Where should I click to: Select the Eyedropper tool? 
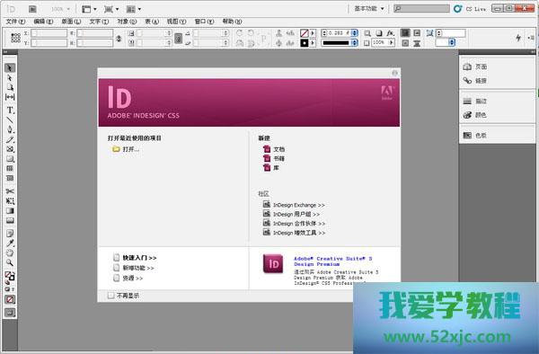coord(10,243)
